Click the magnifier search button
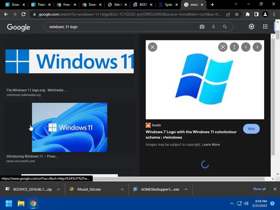Screen dimensions: 280x210 click(225, 27)
